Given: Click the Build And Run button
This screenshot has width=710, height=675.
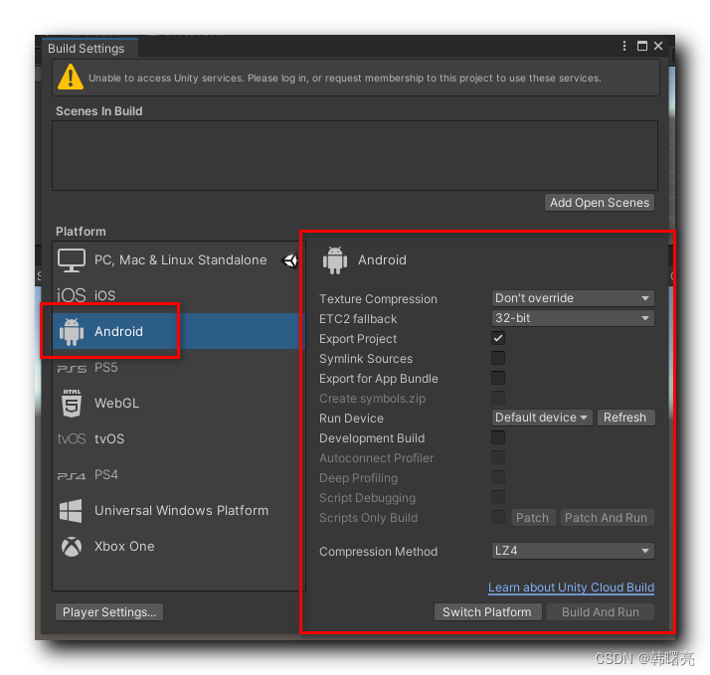Looking at the screenshot, I should pyautogui.click(x=601, y=612).
